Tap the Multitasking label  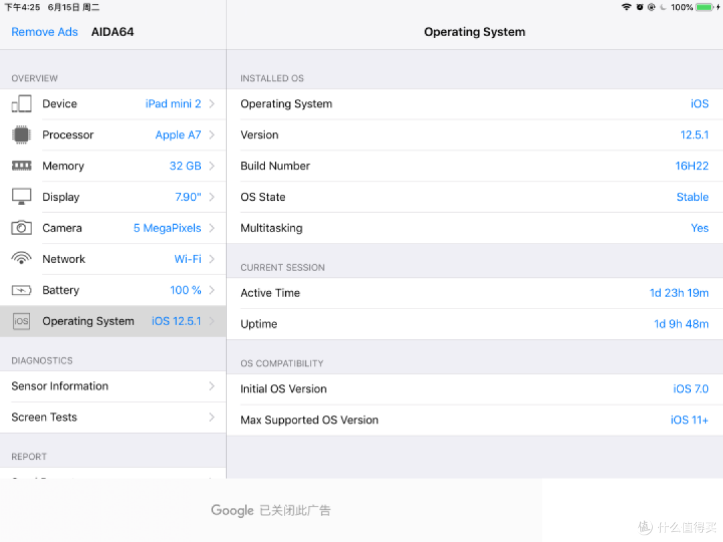click(272, 228)
